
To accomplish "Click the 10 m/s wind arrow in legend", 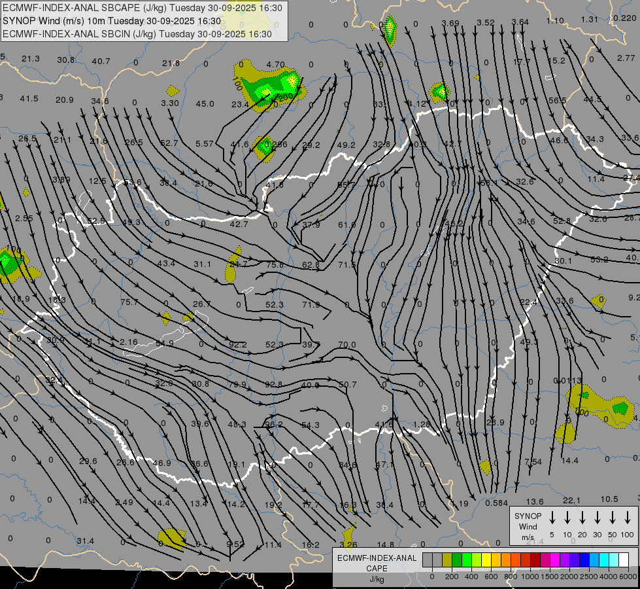I will tap(567, 517).
